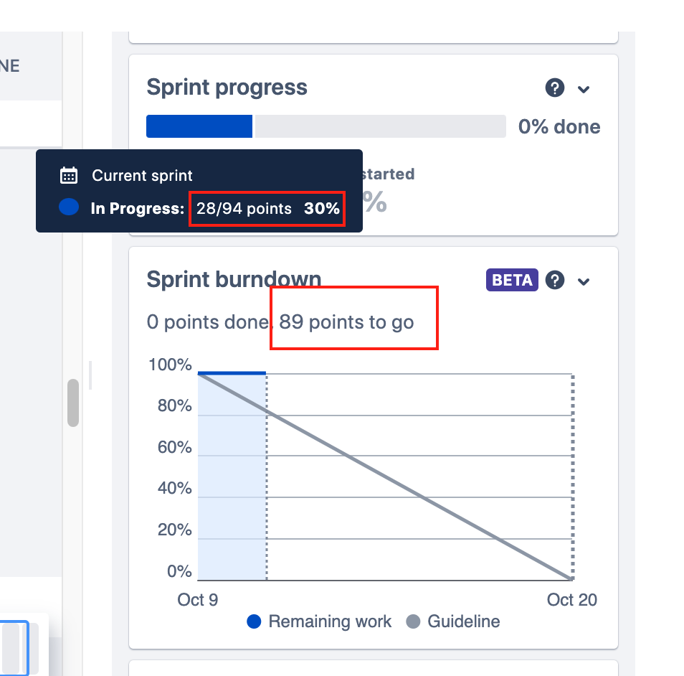Collapse the Sprint progress card
684x676 pixels.
tap(583, 89)
